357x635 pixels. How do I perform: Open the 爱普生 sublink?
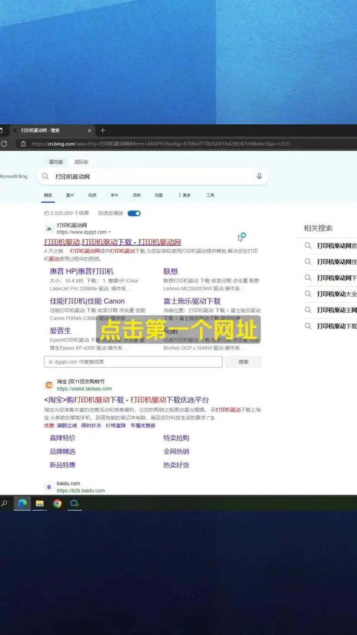[x=61, y=331]
